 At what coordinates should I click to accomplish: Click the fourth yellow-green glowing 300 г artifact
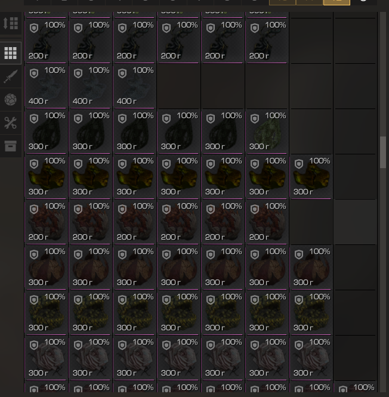coord(178,177)
